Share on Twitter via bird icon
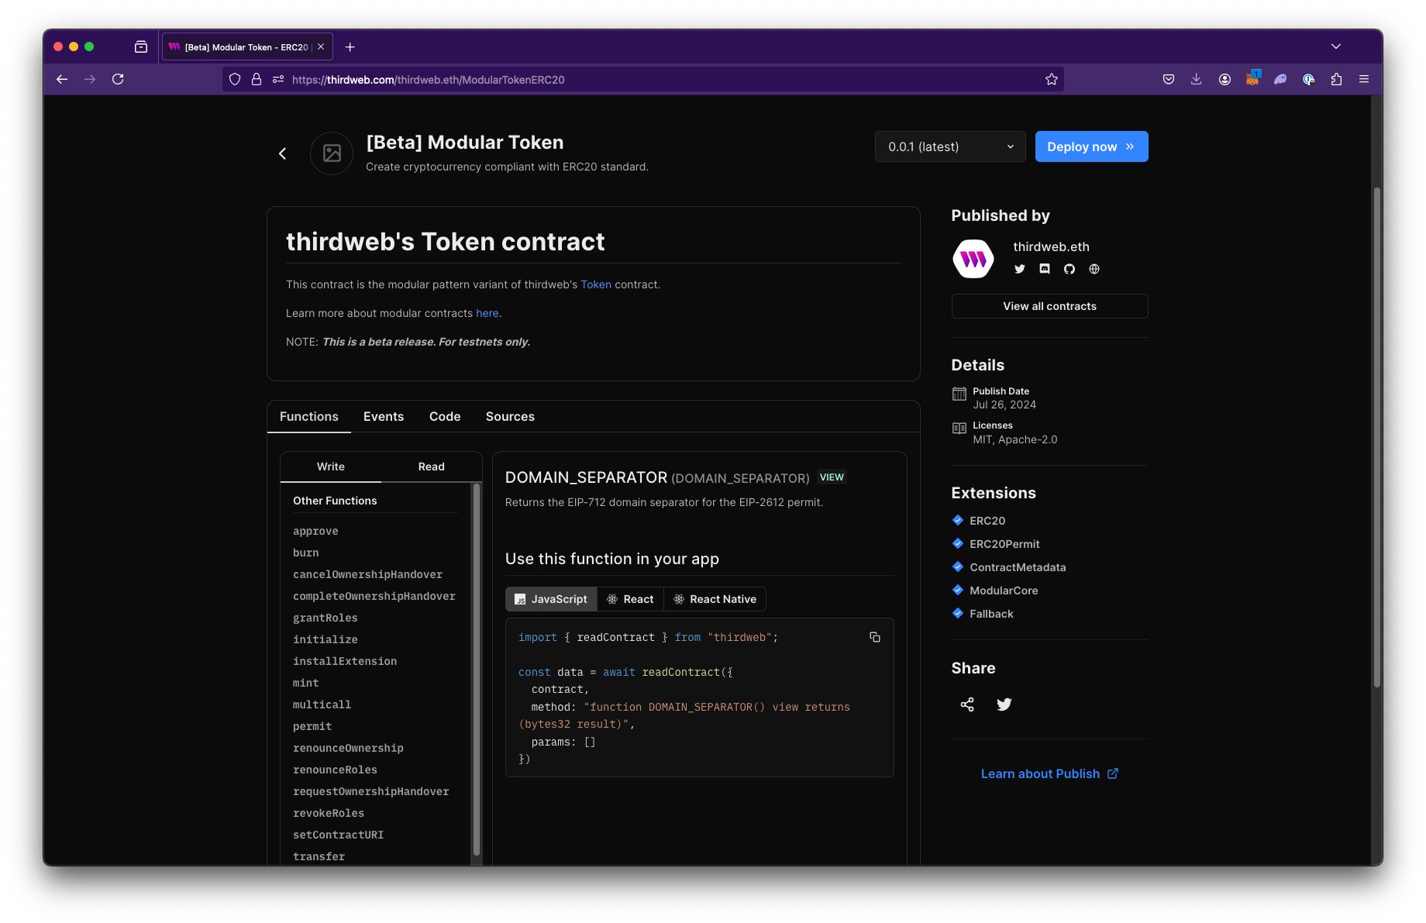This screenshot has width=1426, height=923. [1004, 704]
